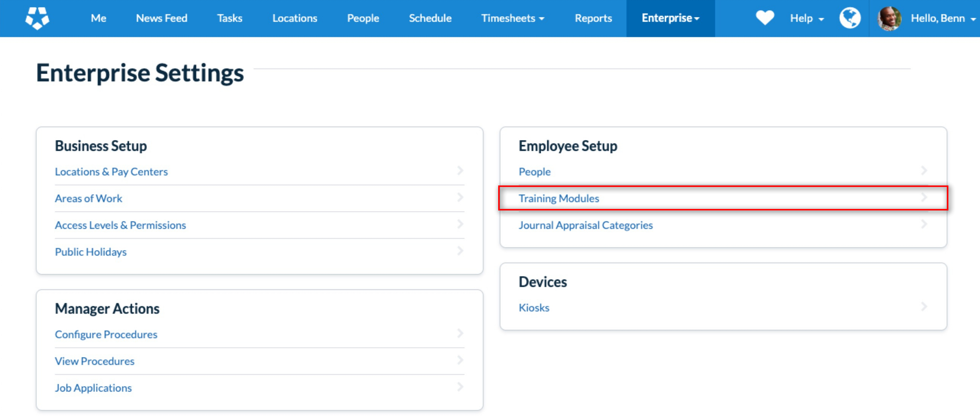Click the arrow beside Journal Appraisal Categories
The height and width of the screenshot is (418, 980).
click(x=924, y=224)
